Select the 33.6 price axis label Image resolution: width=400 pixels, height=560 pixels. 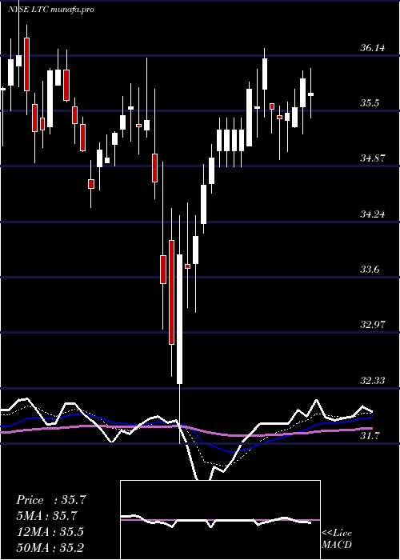(x=370, y=270)
